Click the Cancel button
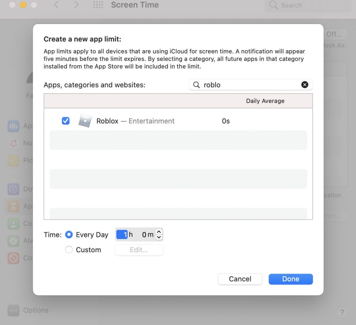 point(240,279)
